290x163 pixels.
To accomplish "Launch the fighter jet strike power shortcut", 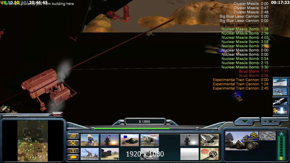I will 280,92.
